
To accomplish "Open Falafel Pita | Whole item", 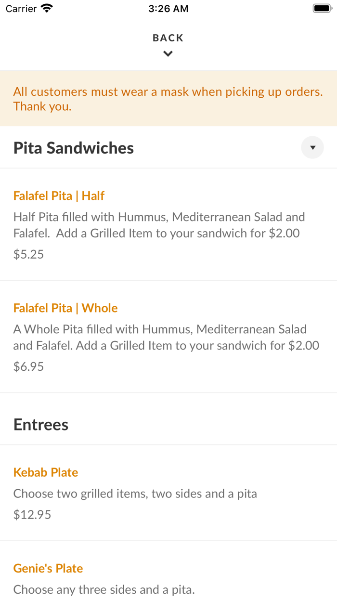I will [65, 308].
